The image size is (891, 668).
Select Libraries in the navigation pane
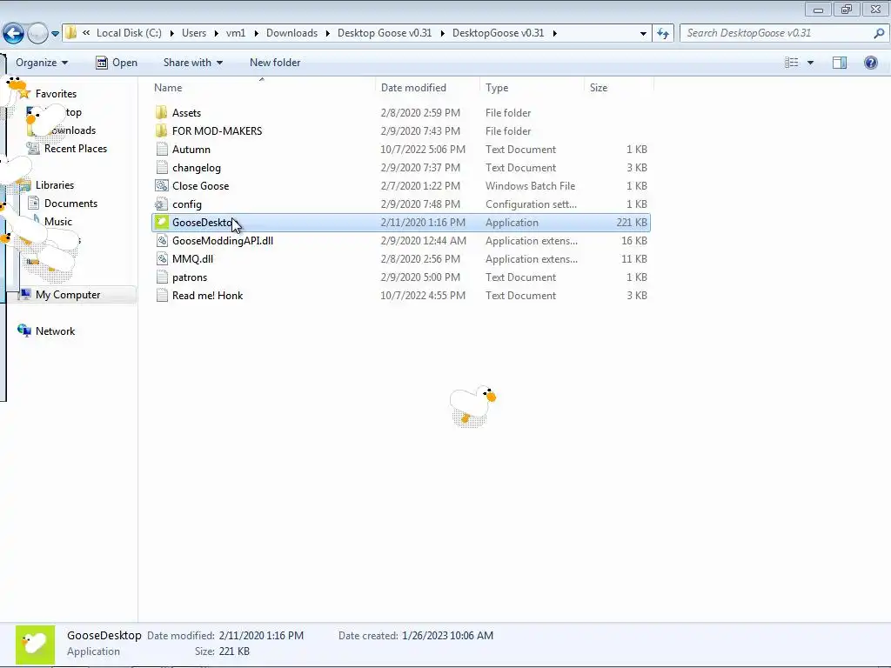(x=55, y=185)
